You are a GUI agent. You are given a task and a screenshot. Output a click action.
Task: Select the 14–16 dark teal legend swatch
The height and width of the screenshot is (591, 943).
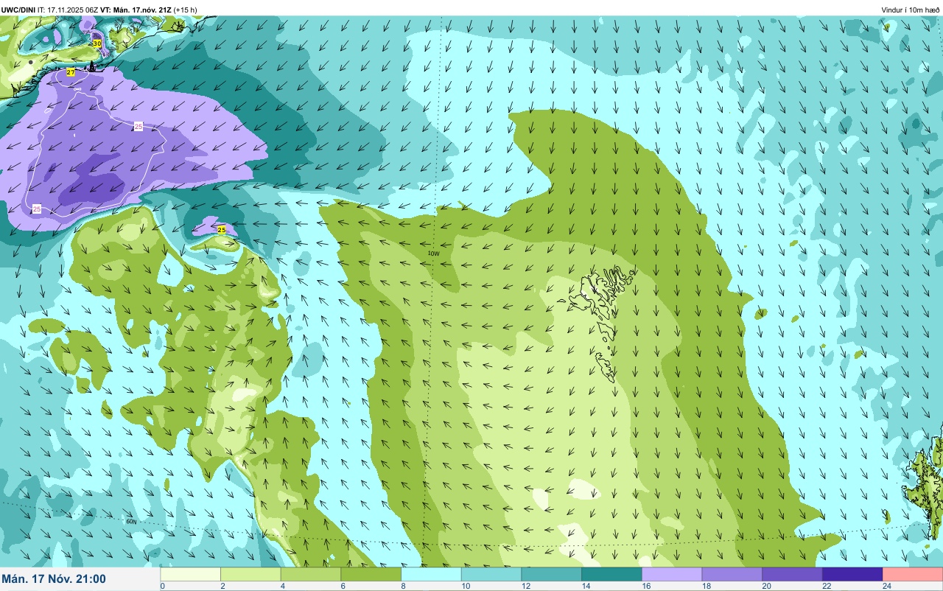(x=611, y=574)
